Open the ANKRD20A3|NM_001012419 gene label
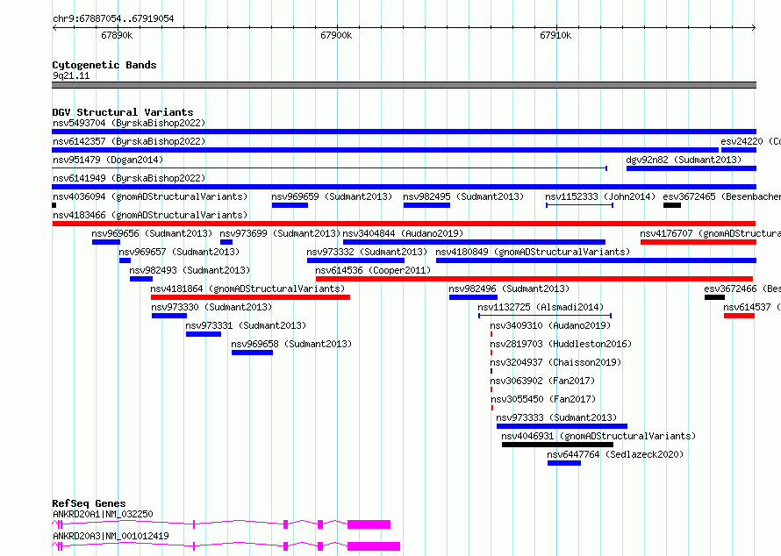 (x=111, y=536)
